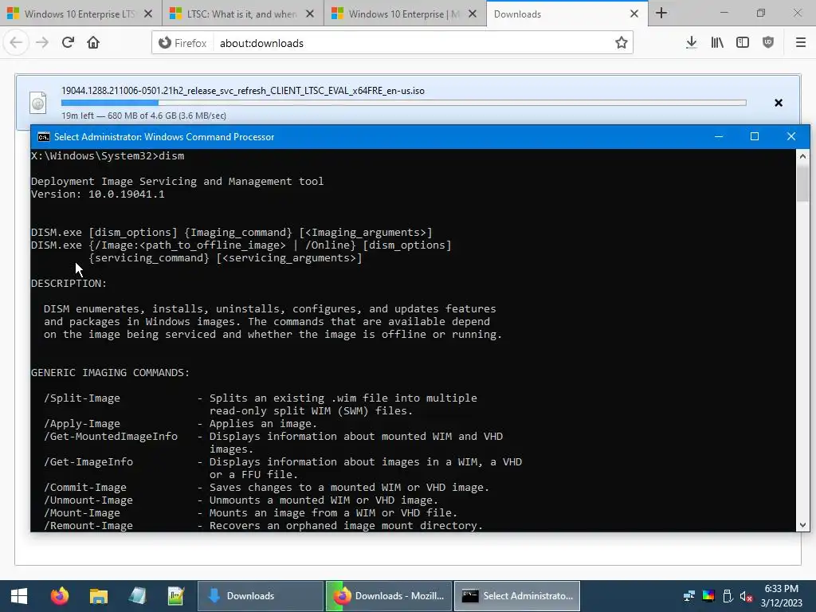Image resolution: width=816 pixels, height=612 pixels.
Task: Minimize the Firefox browser window
Action: (724, 13)
